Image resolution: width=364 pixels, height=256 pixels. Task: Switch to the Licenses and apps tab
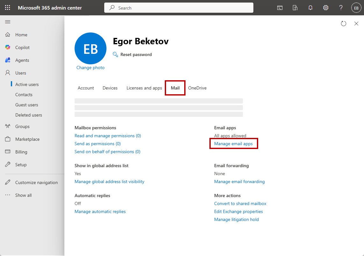tap(144, 88)
